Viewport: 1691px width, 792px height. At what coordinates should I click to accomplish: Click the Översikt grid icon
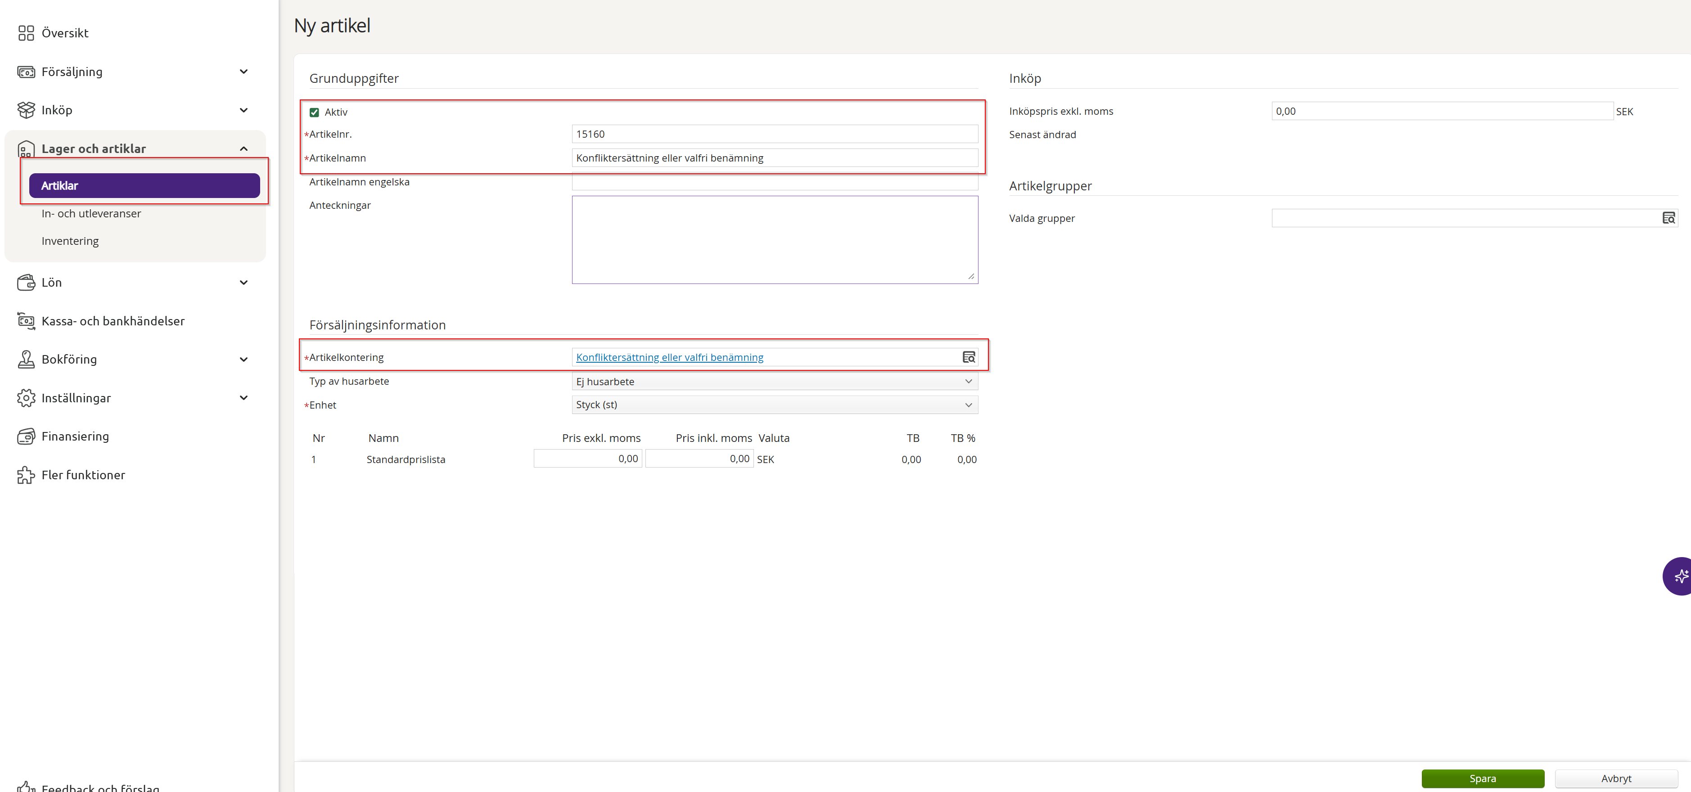26,33
